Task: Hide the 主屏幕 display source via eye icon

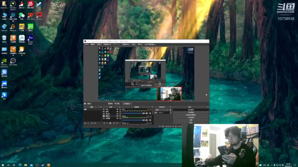Action: pos(117,118)
